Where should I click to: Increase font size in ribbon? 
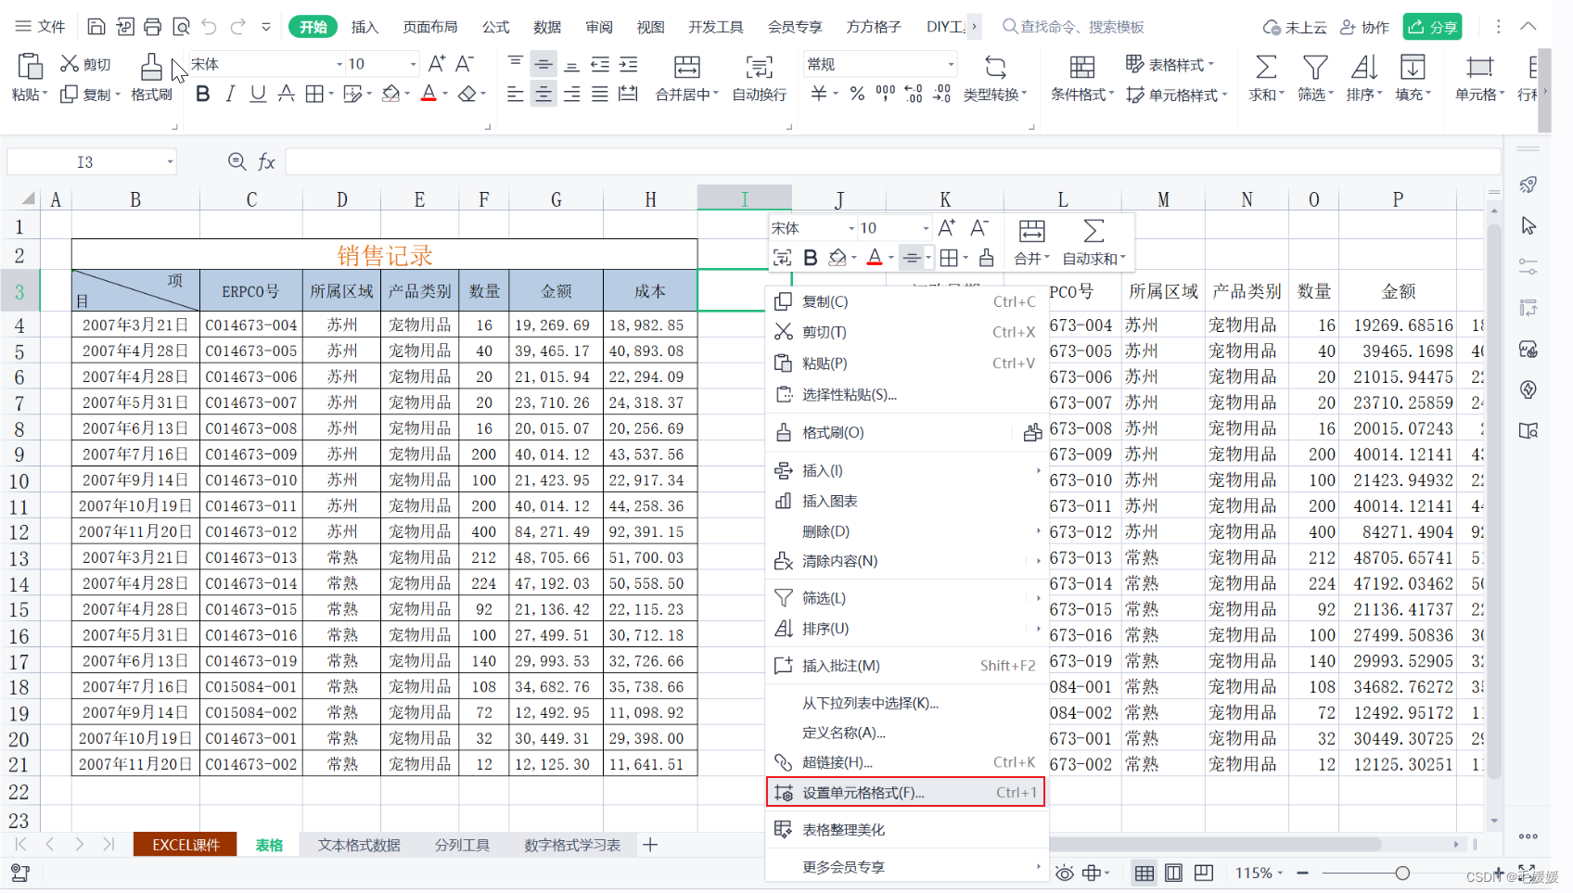coord(436,64)
